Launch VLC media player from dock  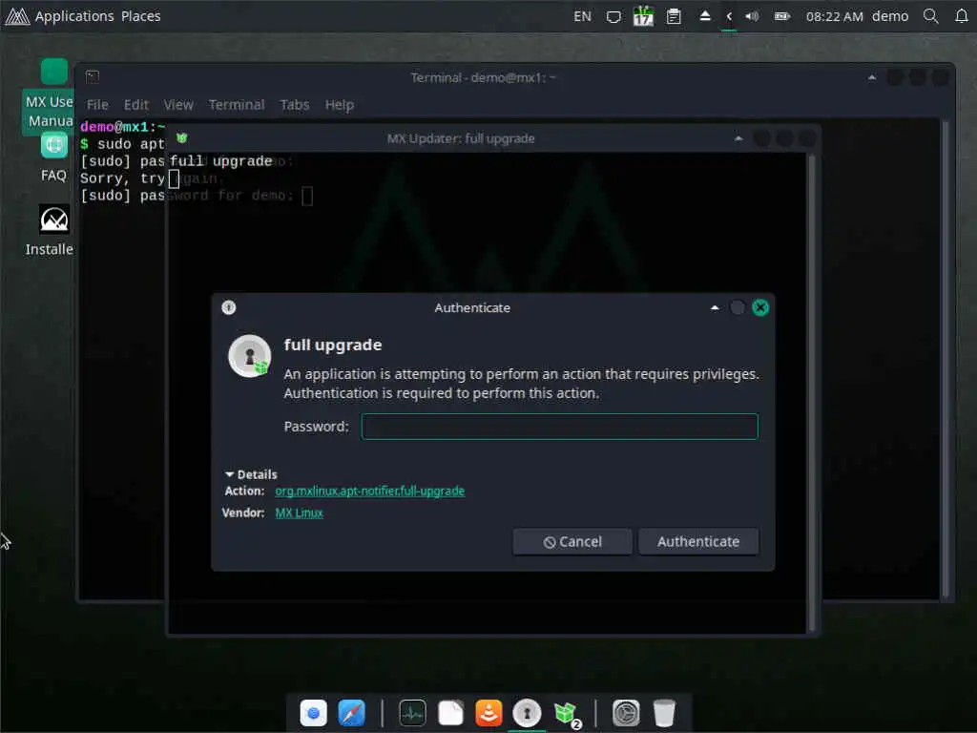click(488, 712)
